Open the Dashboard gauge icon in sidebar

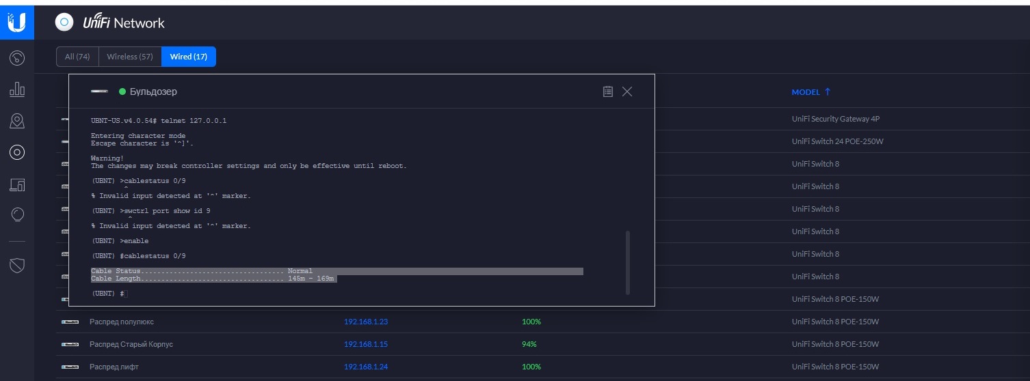point(17,58)
